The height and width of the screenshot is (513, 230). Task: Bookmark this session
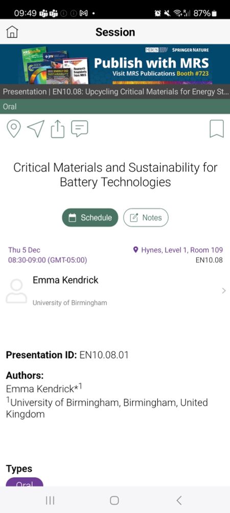pos(217,129)
